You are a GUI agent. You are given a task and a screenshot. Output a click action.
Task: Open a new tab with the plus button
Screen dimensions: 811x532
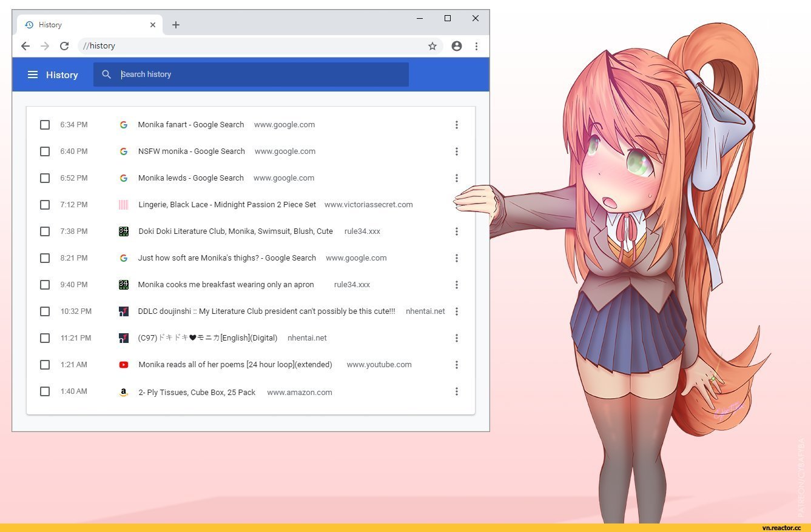[x=176, y=25]
